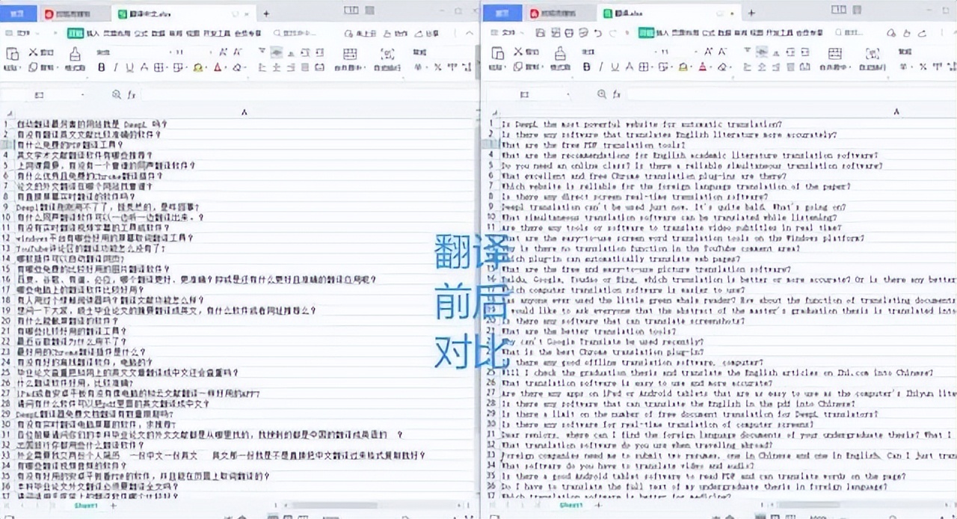Add new document tab in Chinese sheet window

[266, 13]
